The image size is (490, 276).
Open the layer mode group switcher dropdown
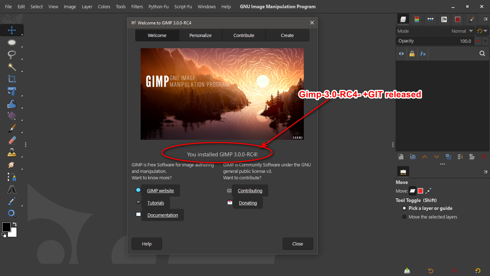pyautogui.click(x=482, y=31)
